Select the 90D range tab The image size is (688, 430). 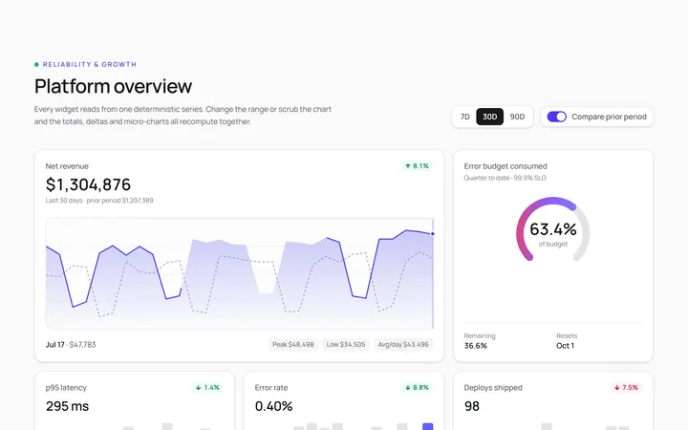(x=517, y=117)
